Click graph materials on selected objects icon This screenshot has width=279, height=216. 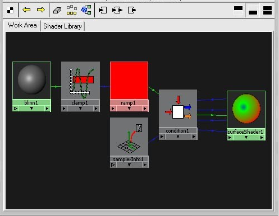[x=86, y=10]
